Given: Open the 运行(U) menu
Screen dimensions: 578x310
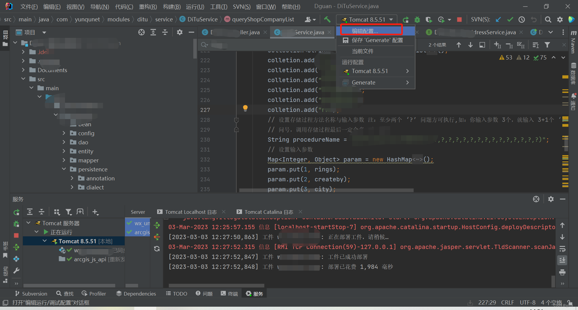Looking at the screenshot, I should coord(195,7).
